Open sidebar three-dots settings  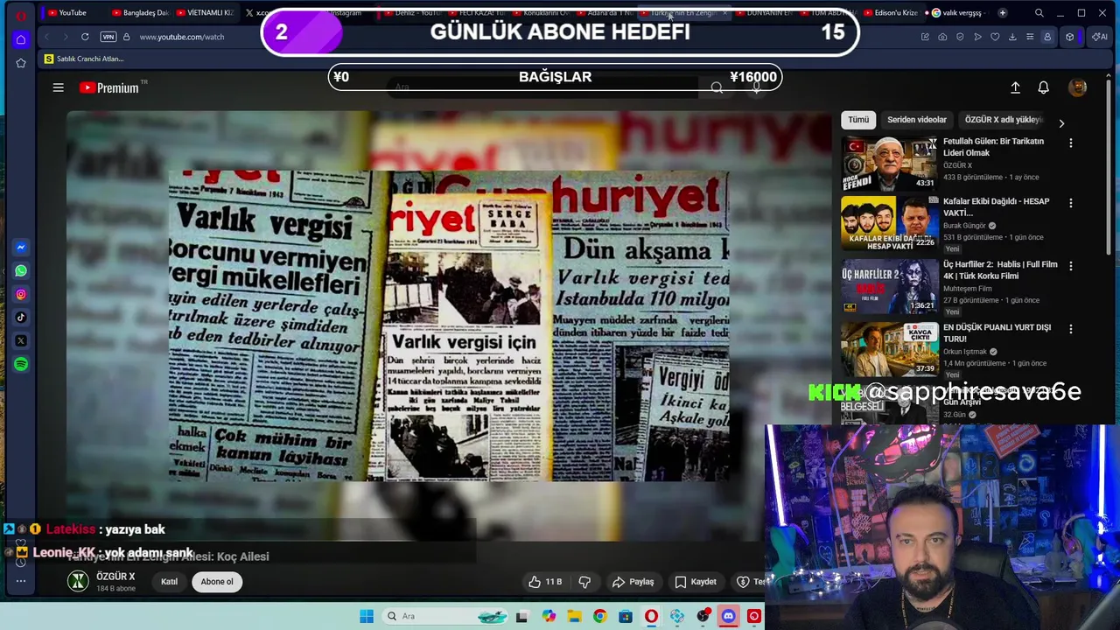pos(21,581)
